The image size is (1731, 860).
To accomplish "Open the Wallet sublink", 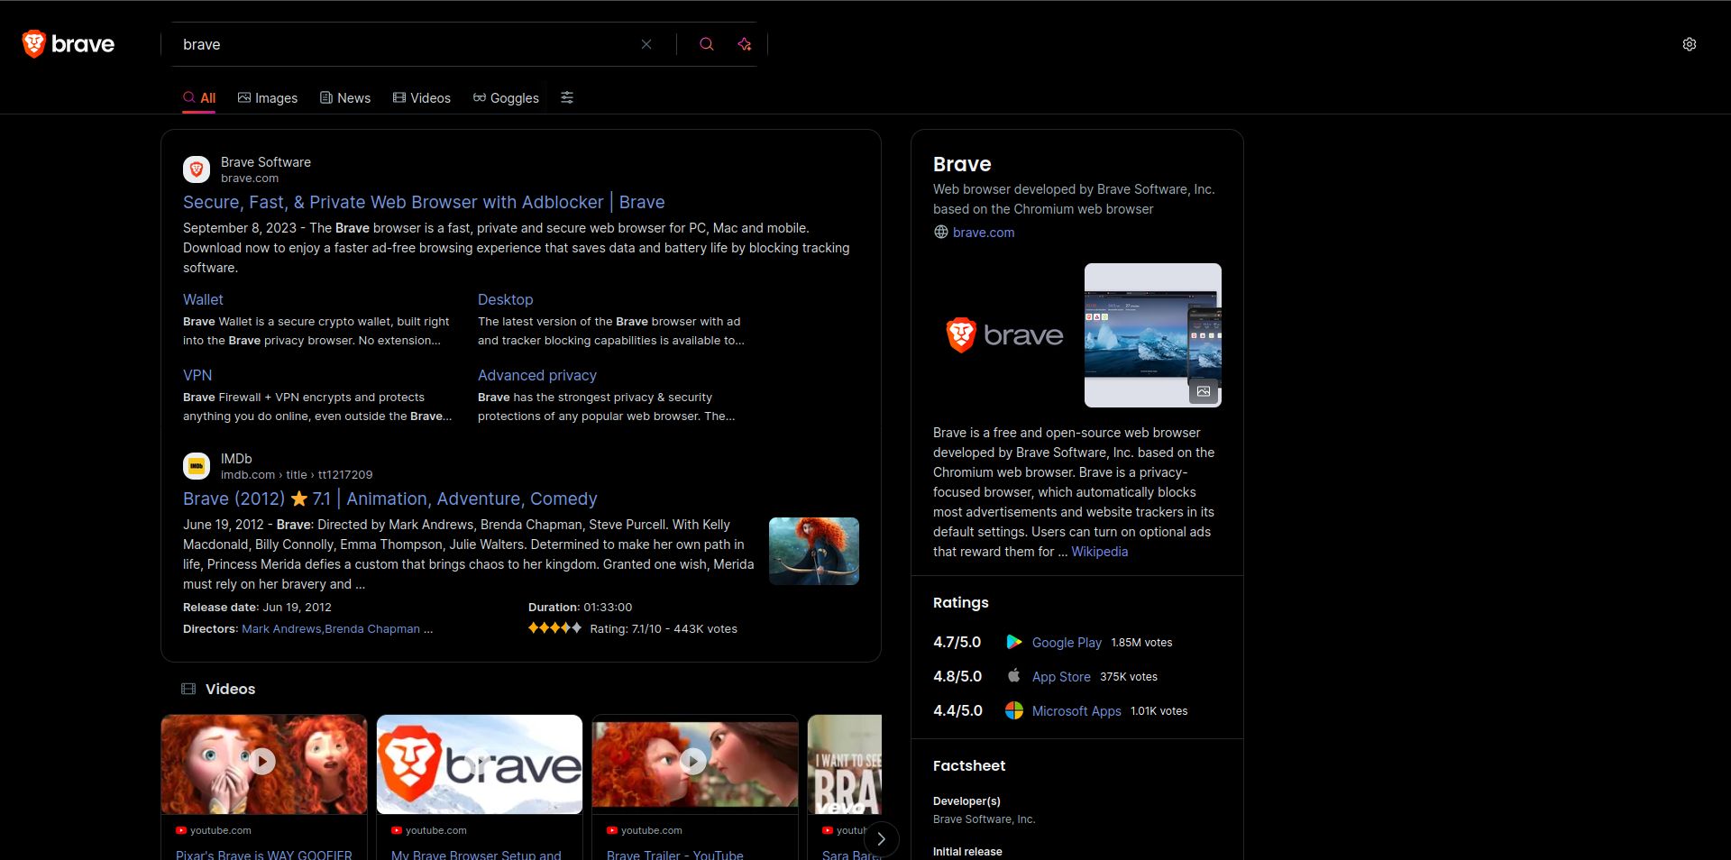I will [203, 299].
